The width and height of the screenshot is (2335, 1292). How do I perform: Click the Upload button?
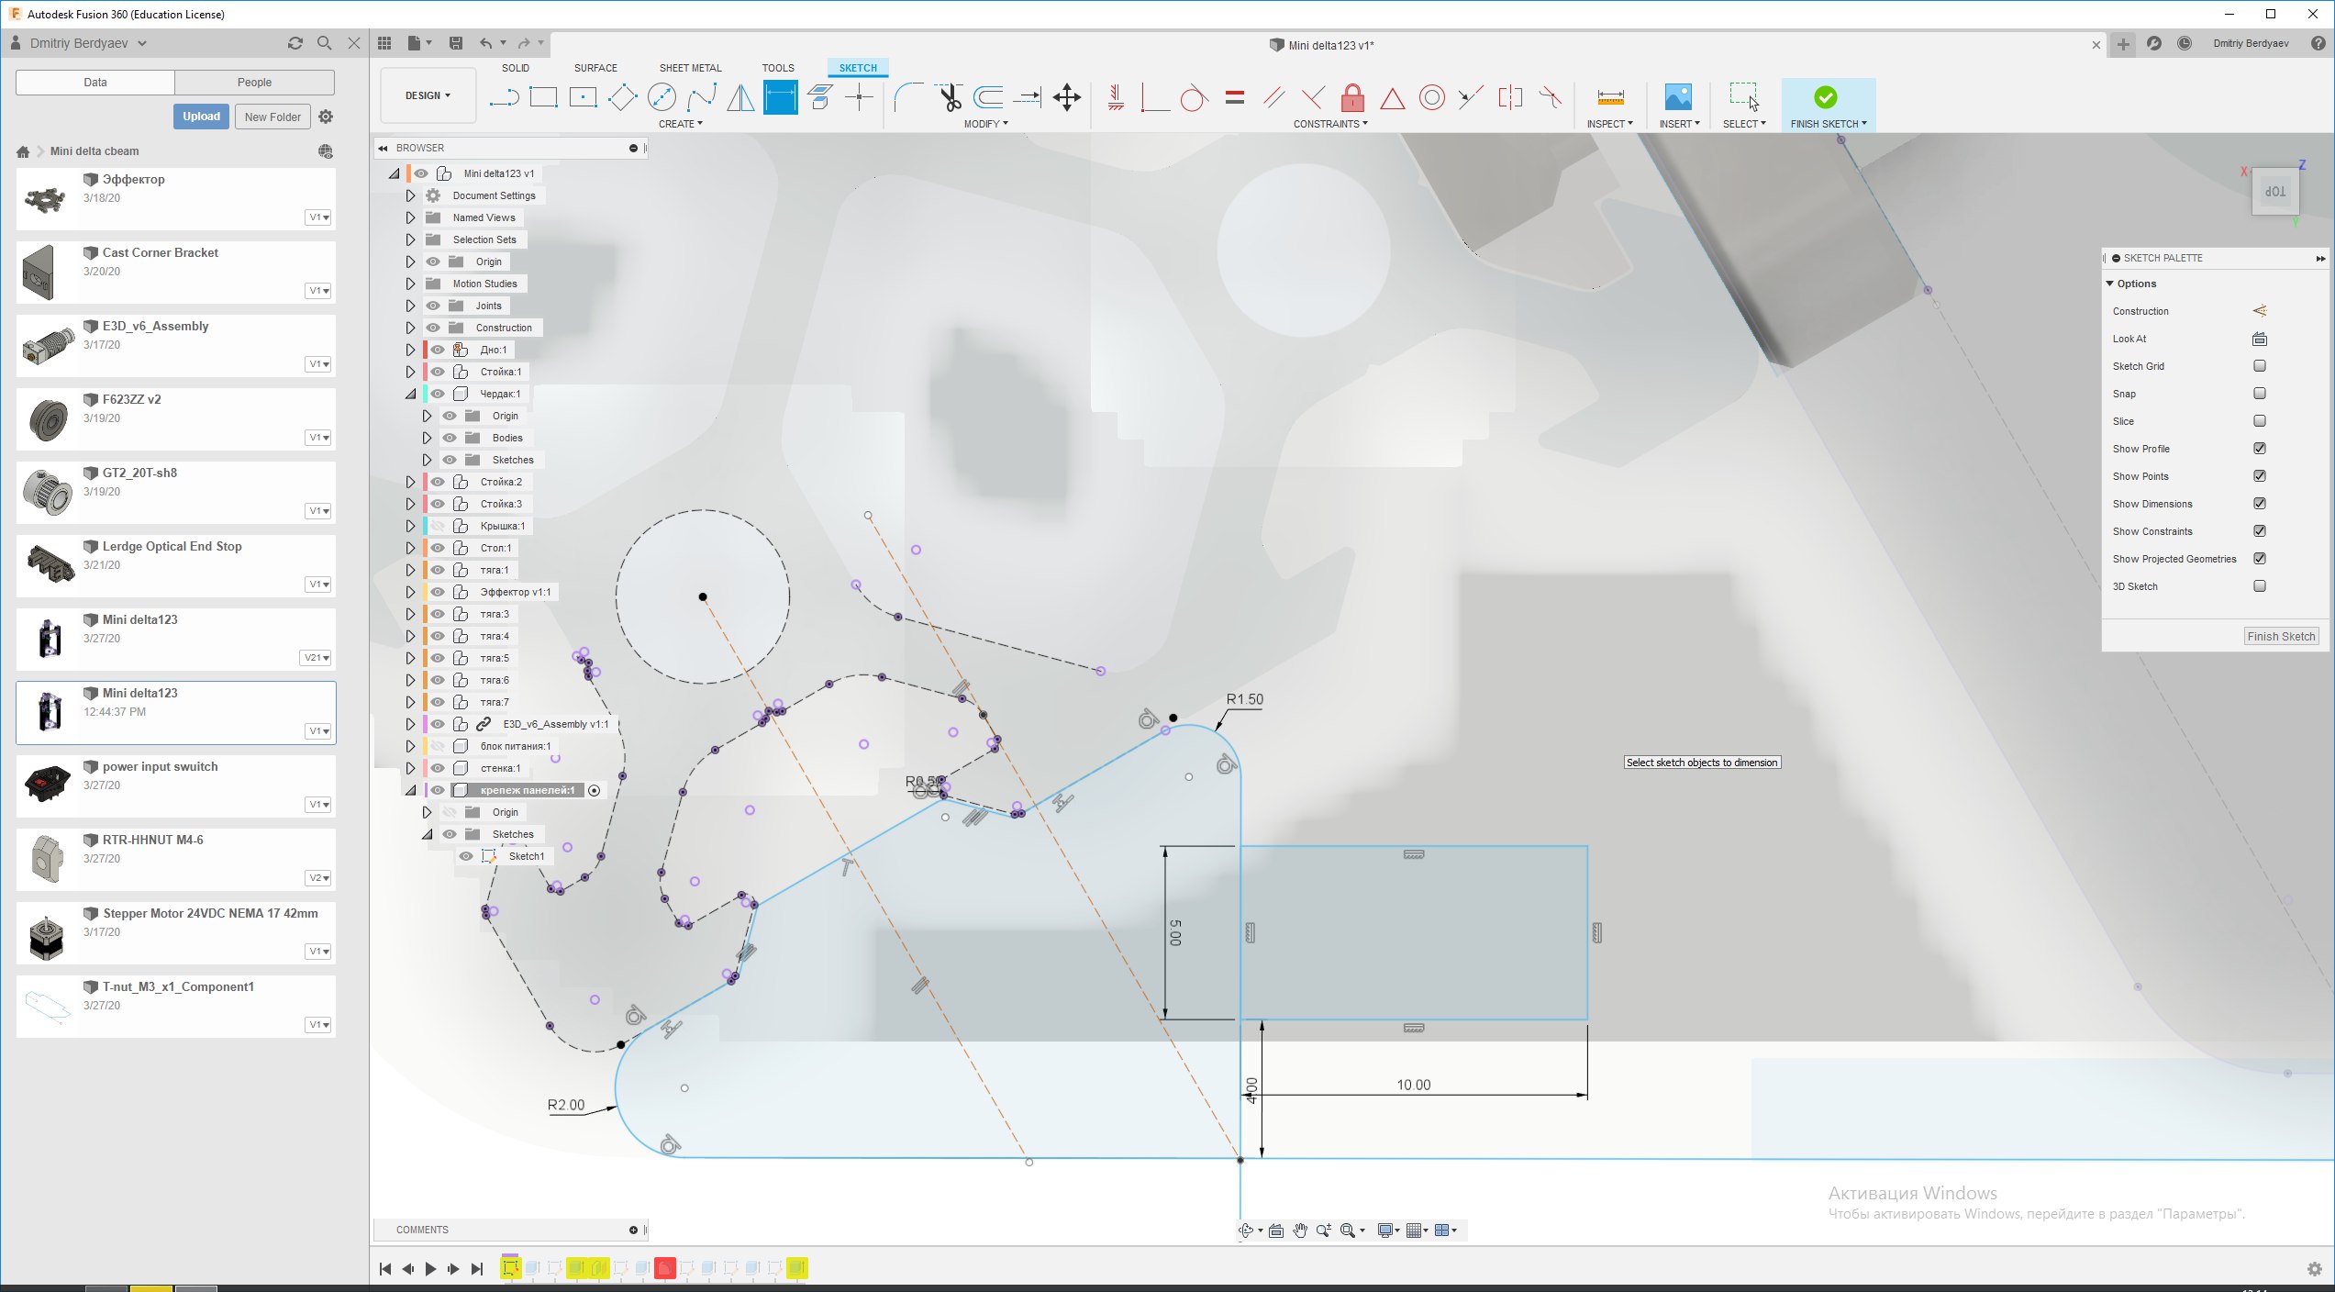tap(201, 117)
